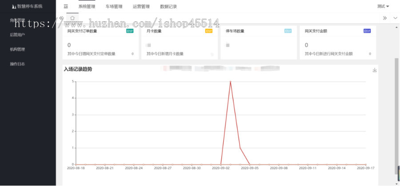Open the home tab icon
The height and width of the screenshot is (186, 400).
point(72,18)
